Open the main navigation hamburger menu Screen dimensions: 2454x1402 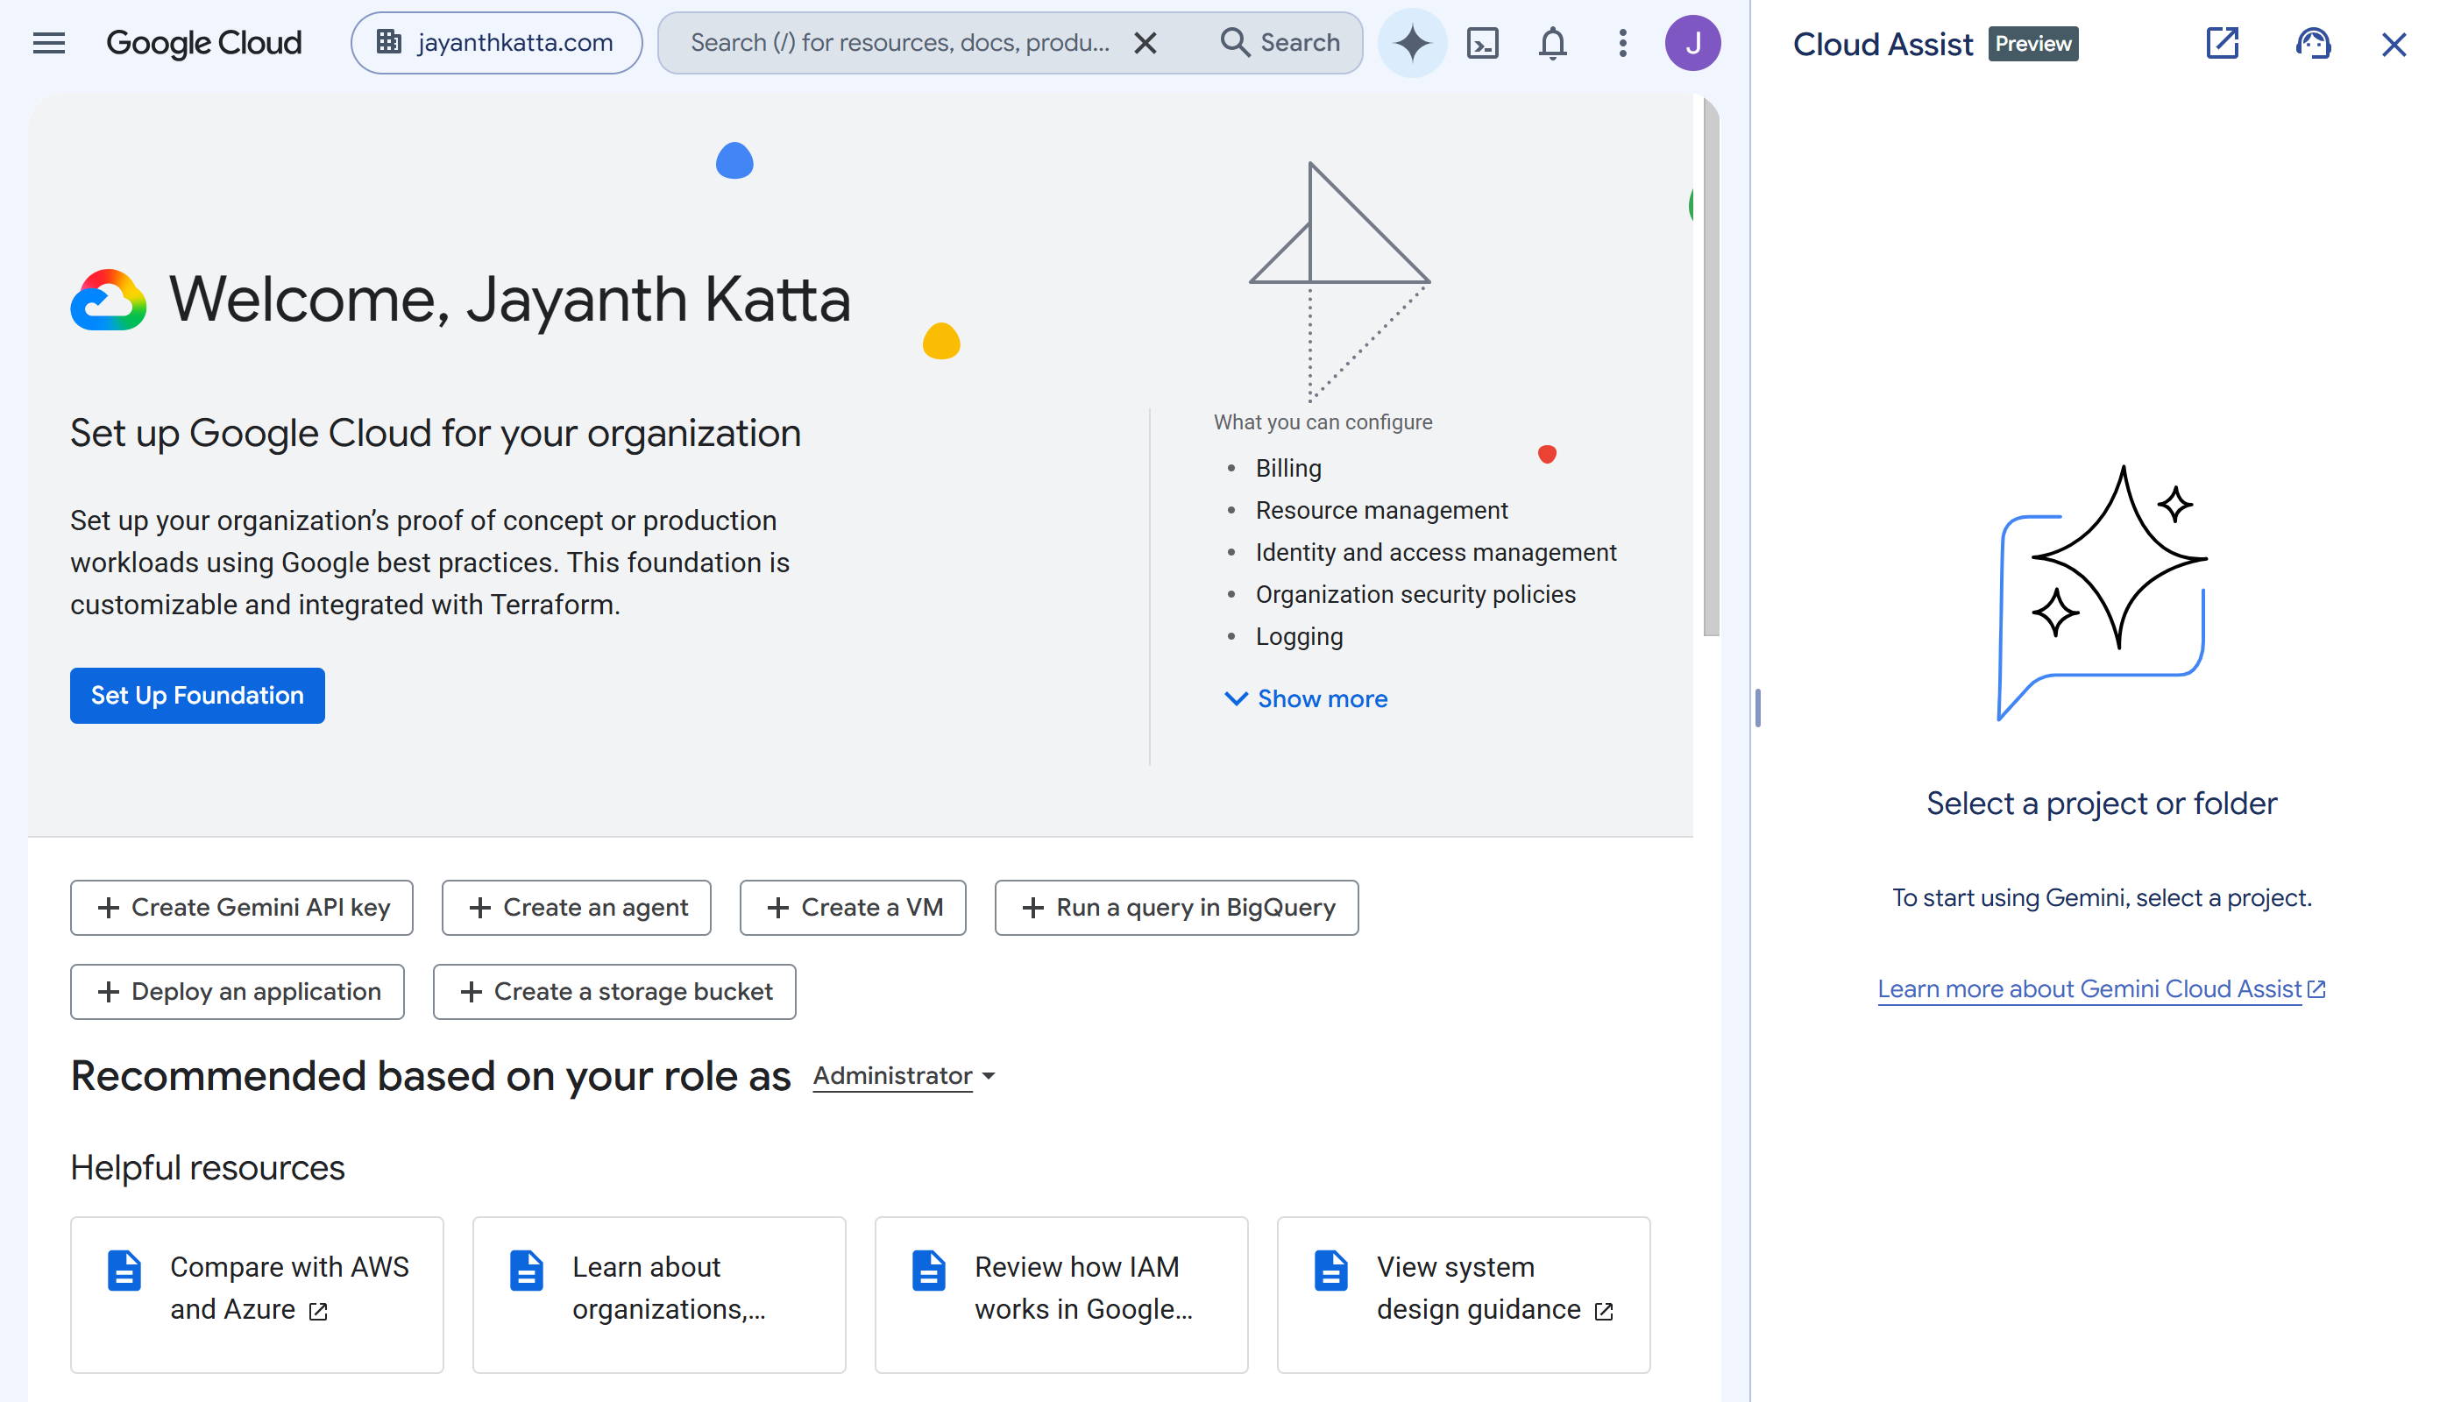(49, 43)
